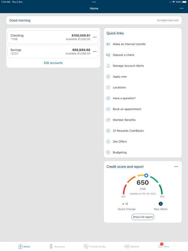Screen dimensions: 188x251
Task: Tap the Transfer & Pay circular icon
Action: pos(86,246)
